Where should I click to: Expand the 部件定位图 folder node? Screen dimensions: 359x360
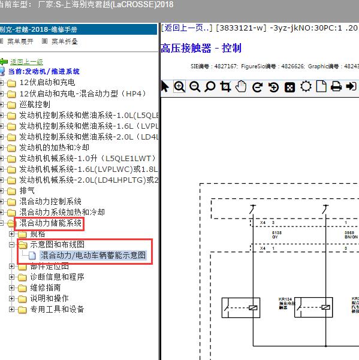click(x=12, y=267)
